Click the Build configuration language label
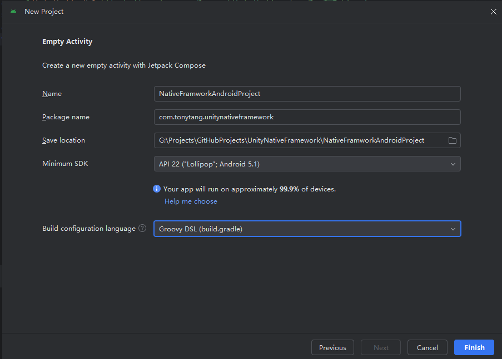502x359 pixels. (x=89, y=229)
